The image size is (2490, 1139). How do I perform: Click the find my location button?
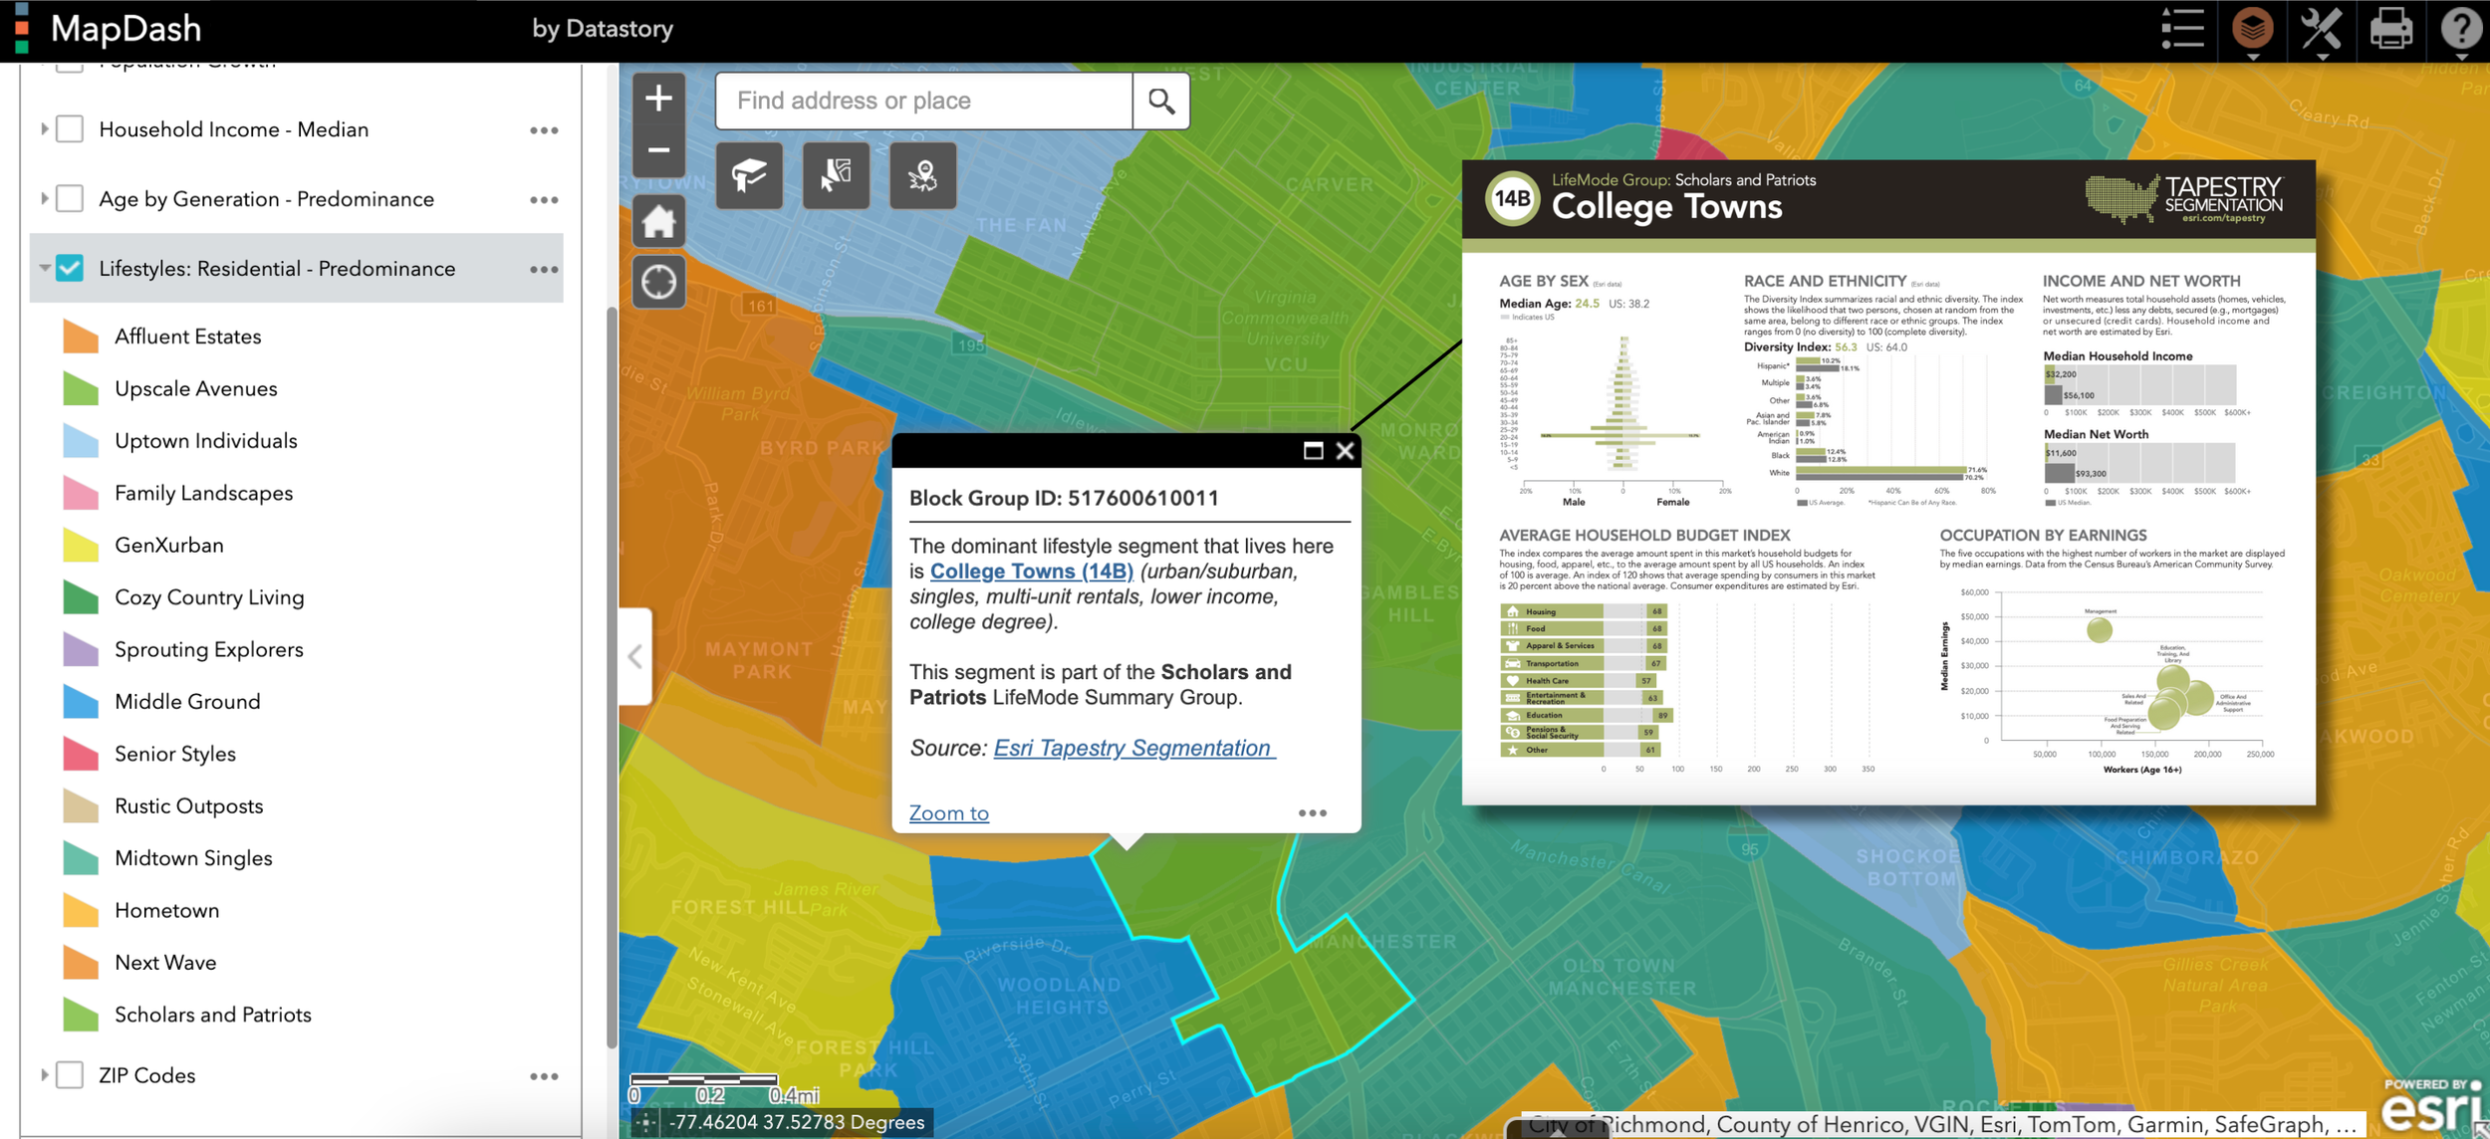pos(658,283)
